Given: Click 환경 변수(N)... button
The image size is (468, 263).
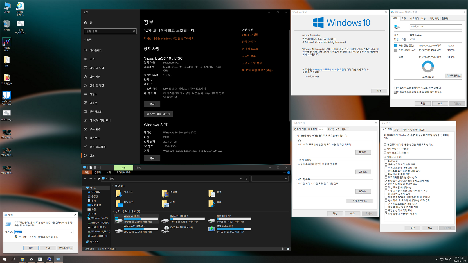Looking at the screenshot, I should pyautogui.click(x=359, y=201).
